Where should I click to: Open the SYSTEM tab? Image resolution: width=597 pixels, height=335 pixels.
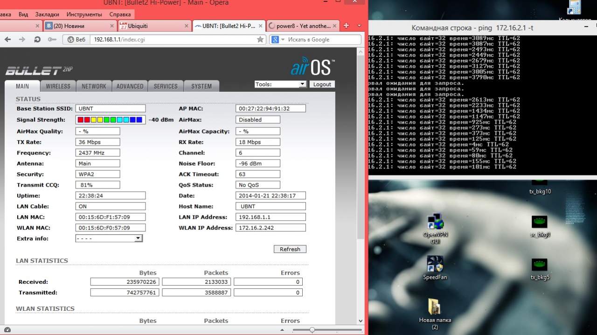click(201, 86)
